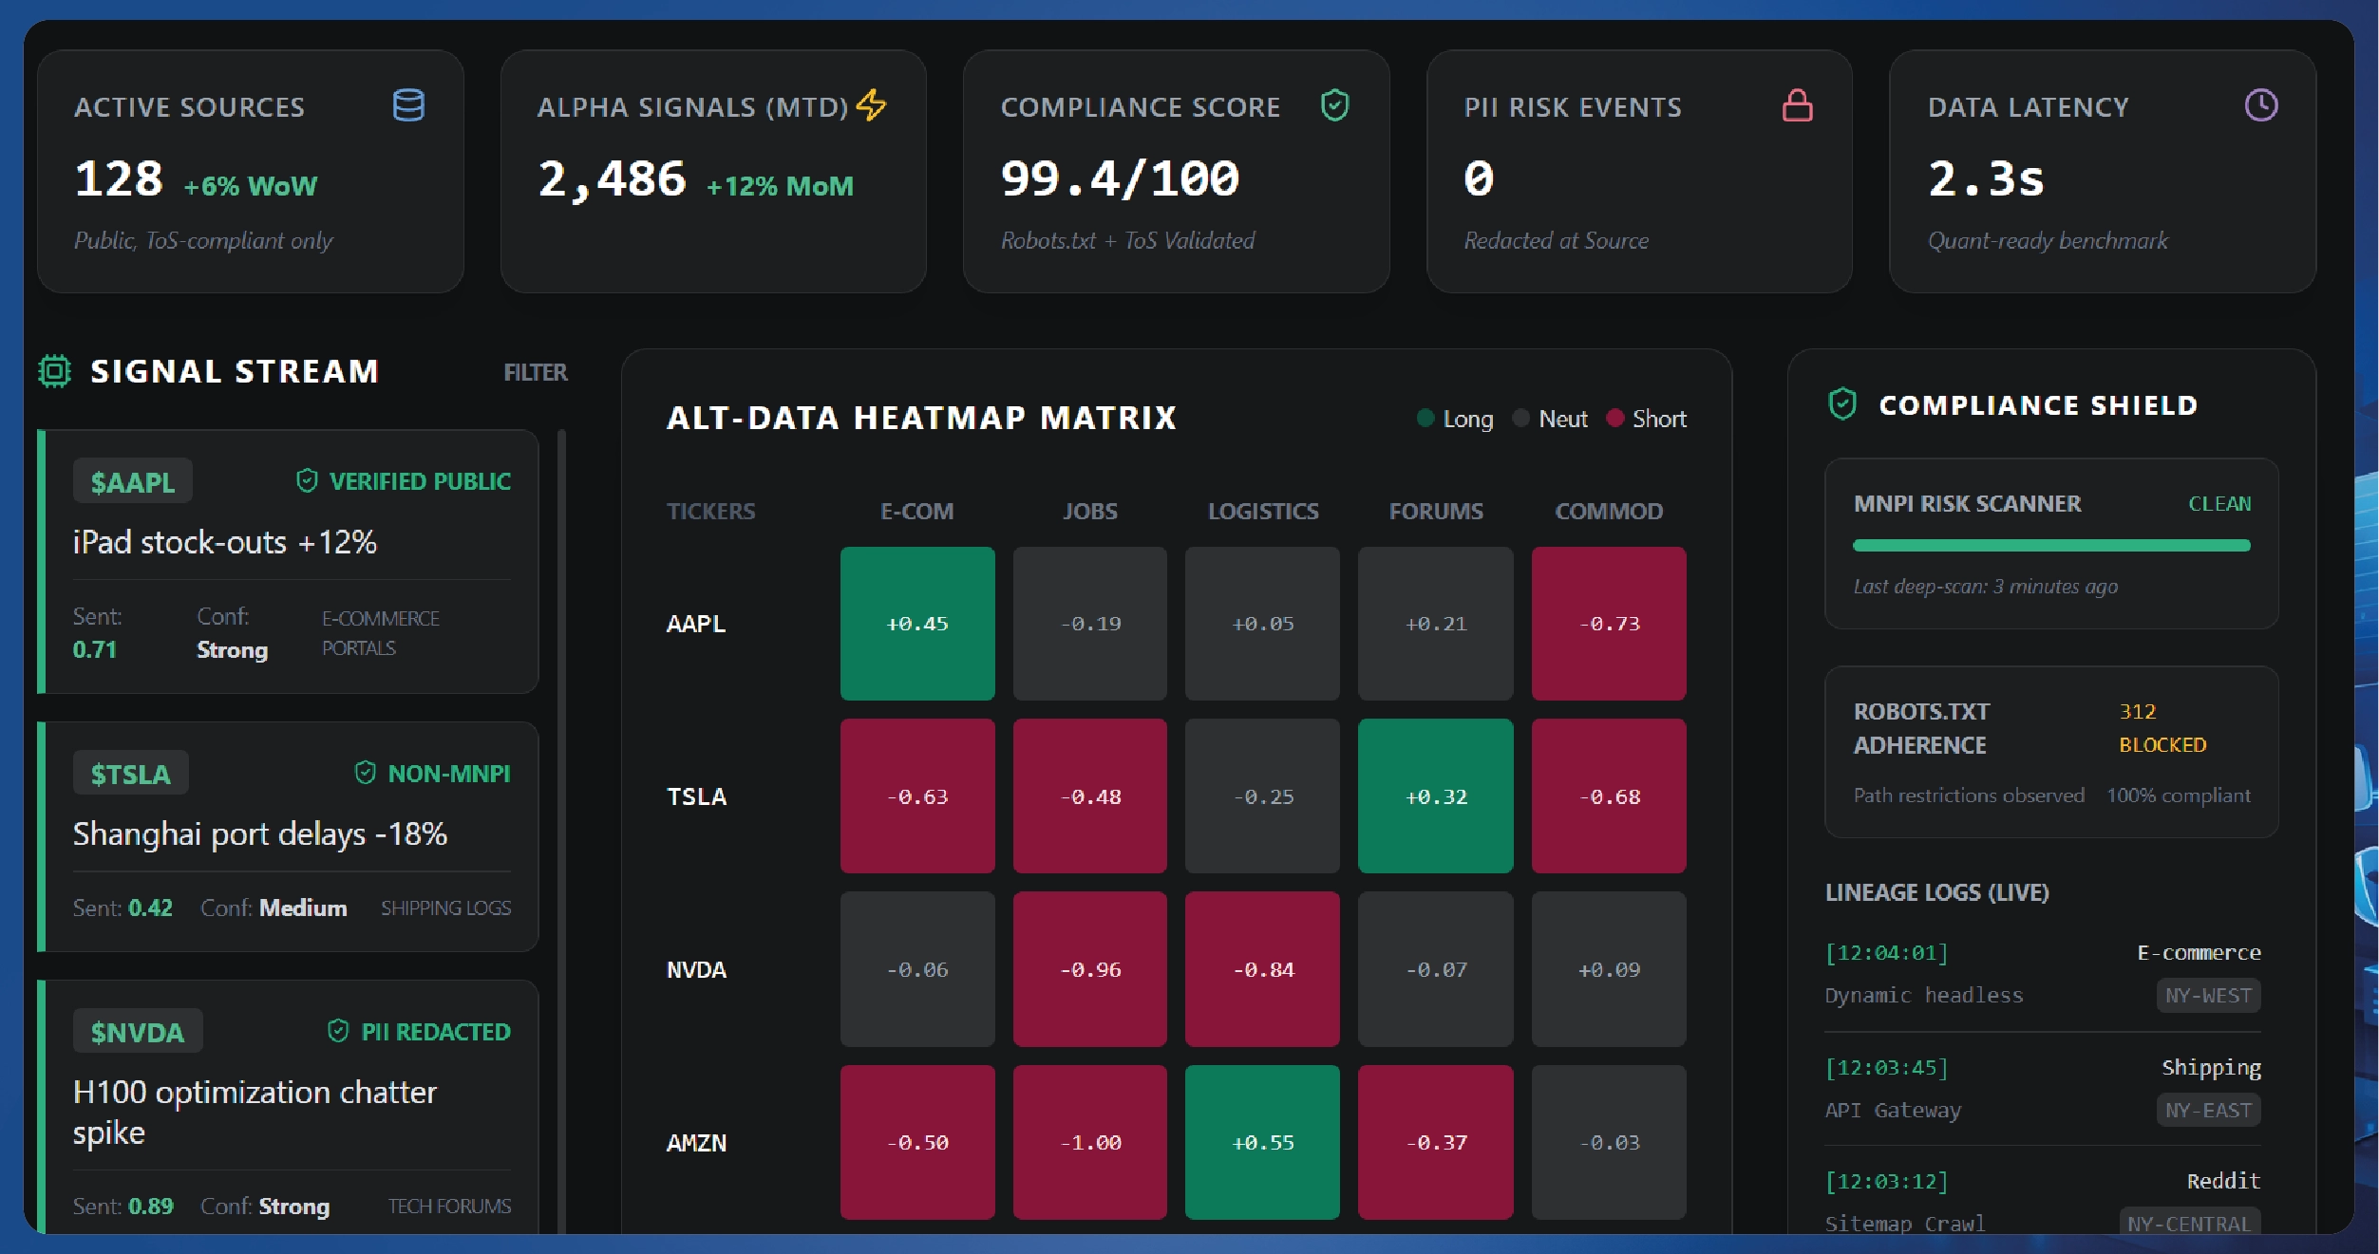Click the Verified Public shield badge icon
Screen dimensions: 2379x1254
click(307, 480)
